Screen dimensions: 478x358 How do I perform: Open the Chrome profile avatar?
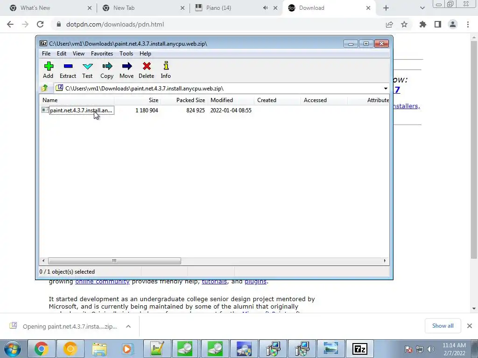(453, 24)
